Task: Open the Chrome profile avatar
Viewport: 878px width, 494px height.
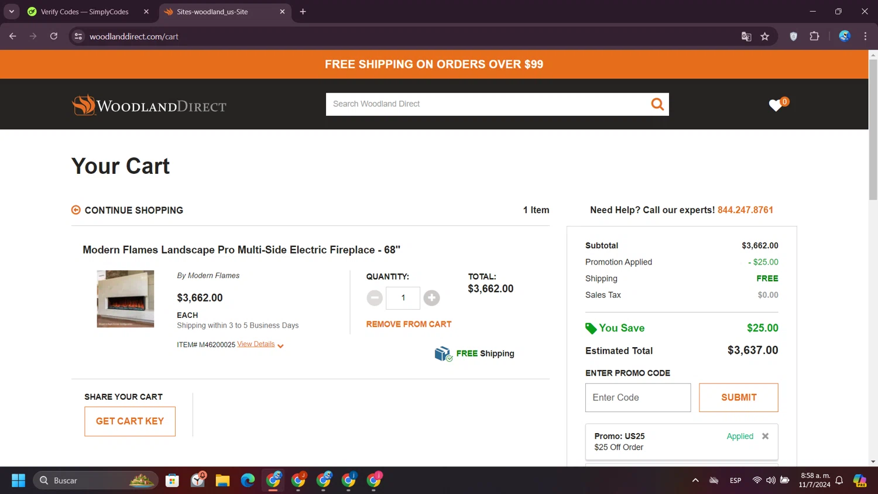Action: (x=845, y=36)
